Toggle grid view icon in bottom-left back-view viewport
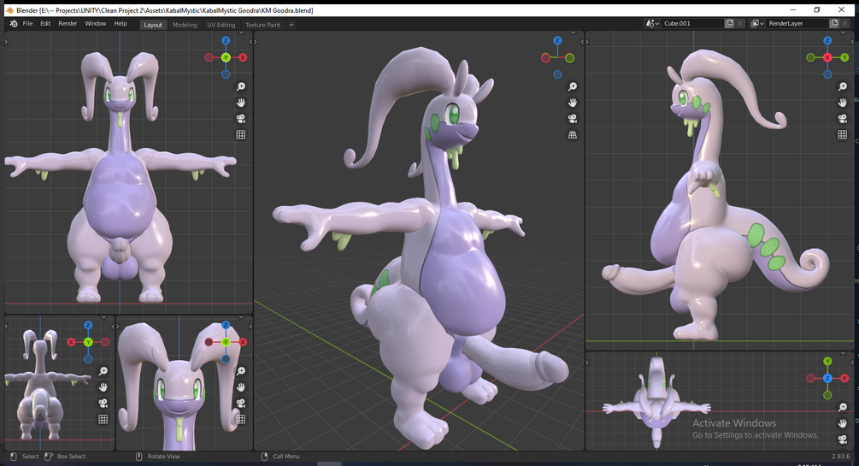 (103, 419)
